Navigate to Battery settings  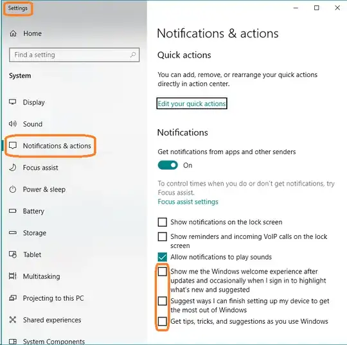tap(33, 211)
